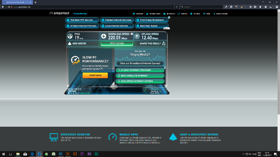Click the My Results icon in the navigation
Image resolution: width=280 pixels, height=157 pixels.
(164, 14)
